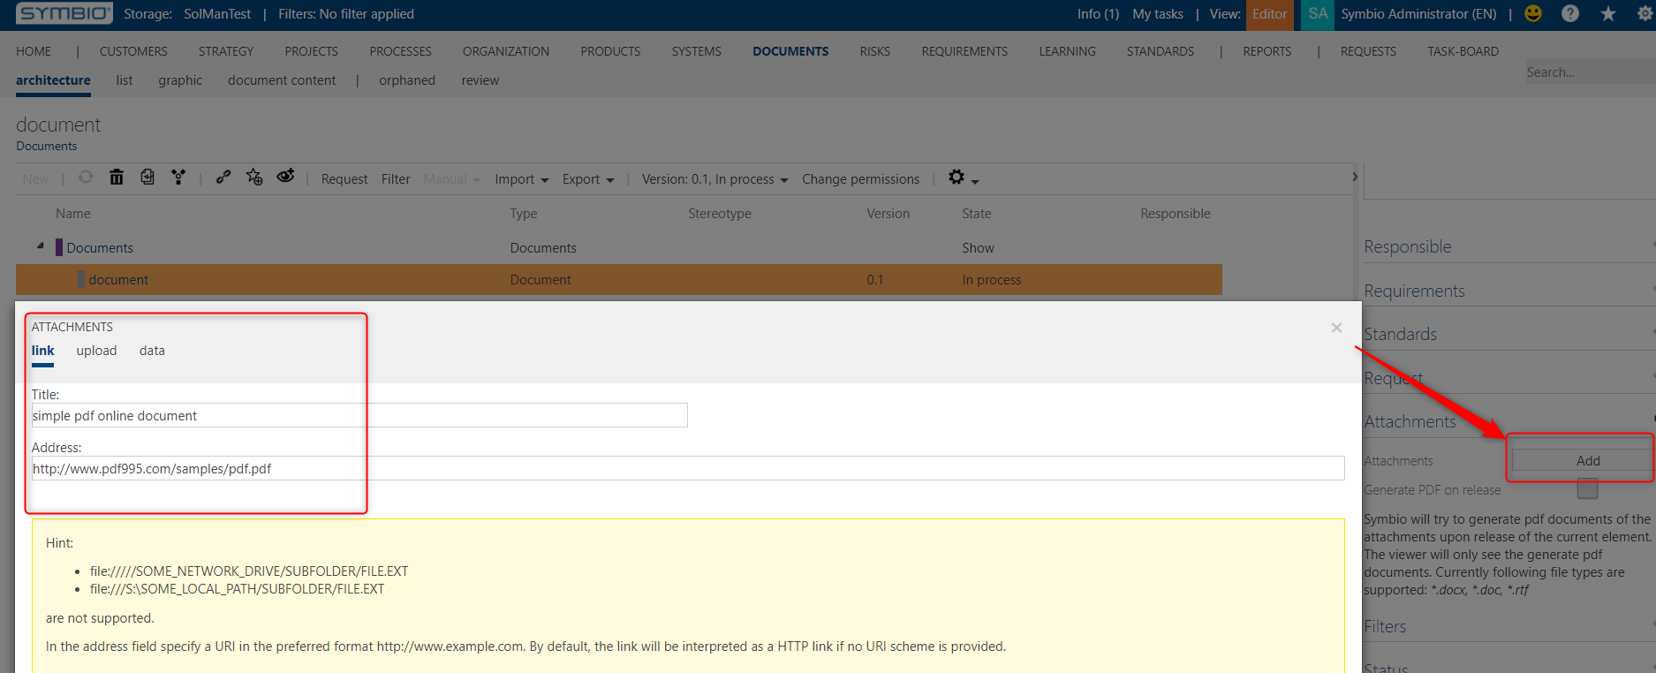The width and height of the screenshot is (1656, 673).
Task: Collapse the Documents tree node
Action: 40,246
